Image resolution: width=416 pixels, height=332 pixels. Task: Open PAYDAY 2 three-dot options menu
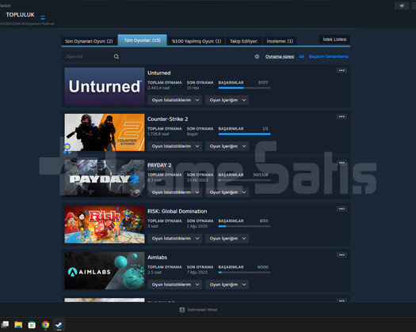(342, 163)
